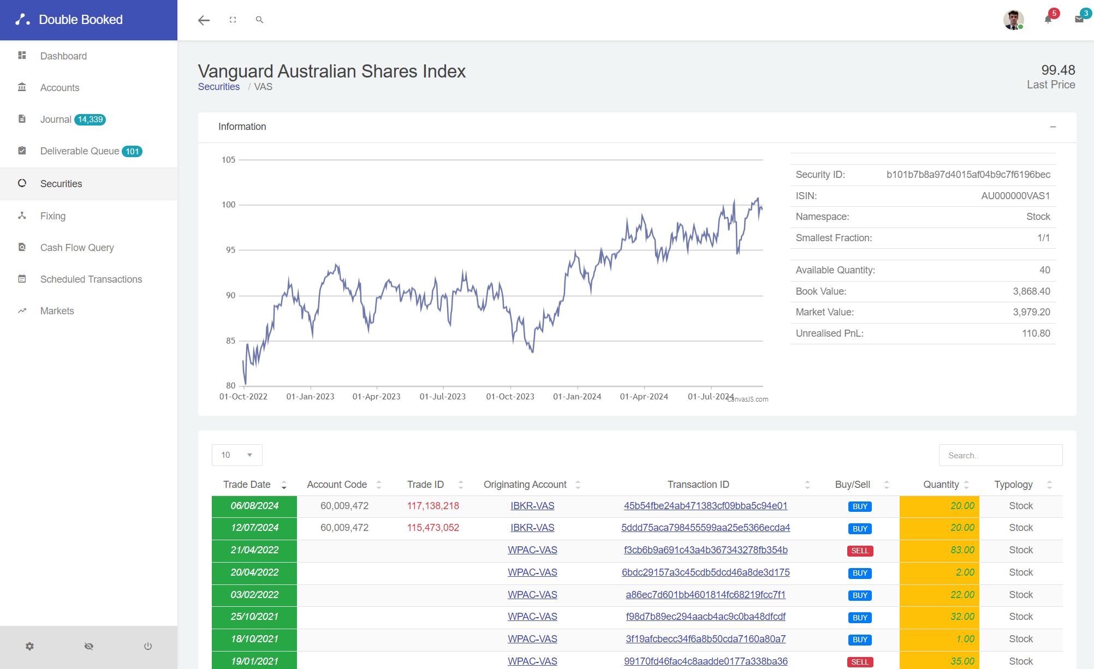The height and width of the screenshot is (669, 1094).
Task: Open the notifications bell icon
Action: 1048,19
